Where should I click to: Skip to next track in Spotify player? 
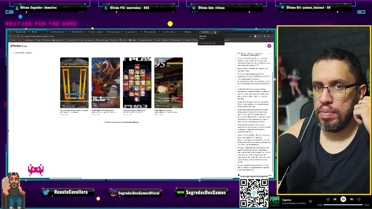click(x=352, y=199)
